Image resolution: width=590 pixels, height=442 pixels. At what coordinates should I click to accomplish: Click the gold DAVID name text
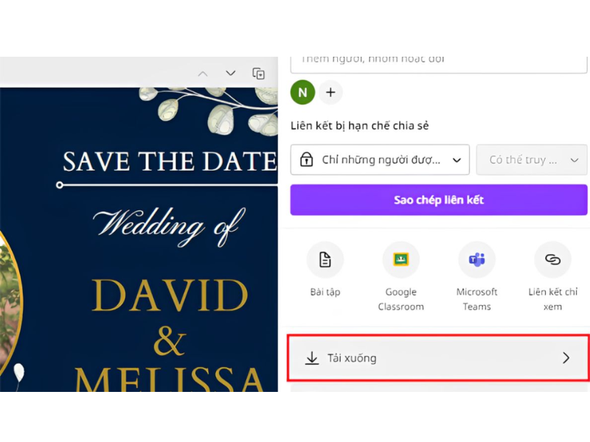pos(170,296)
